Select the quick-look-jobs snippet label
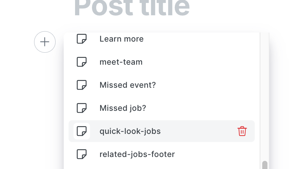Viewport: 297px width, 169px height. (x=130, y=131)
